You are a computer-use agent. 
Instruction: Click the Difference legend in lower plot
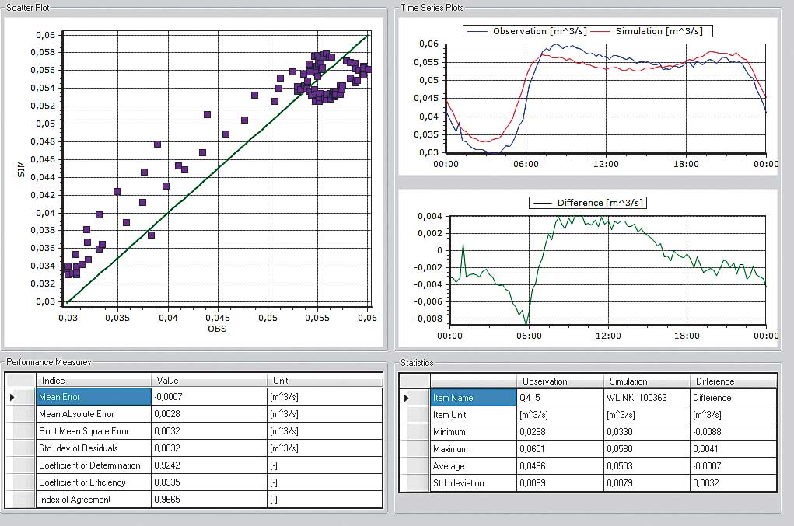pyautogui.click(x=588, y=203)
